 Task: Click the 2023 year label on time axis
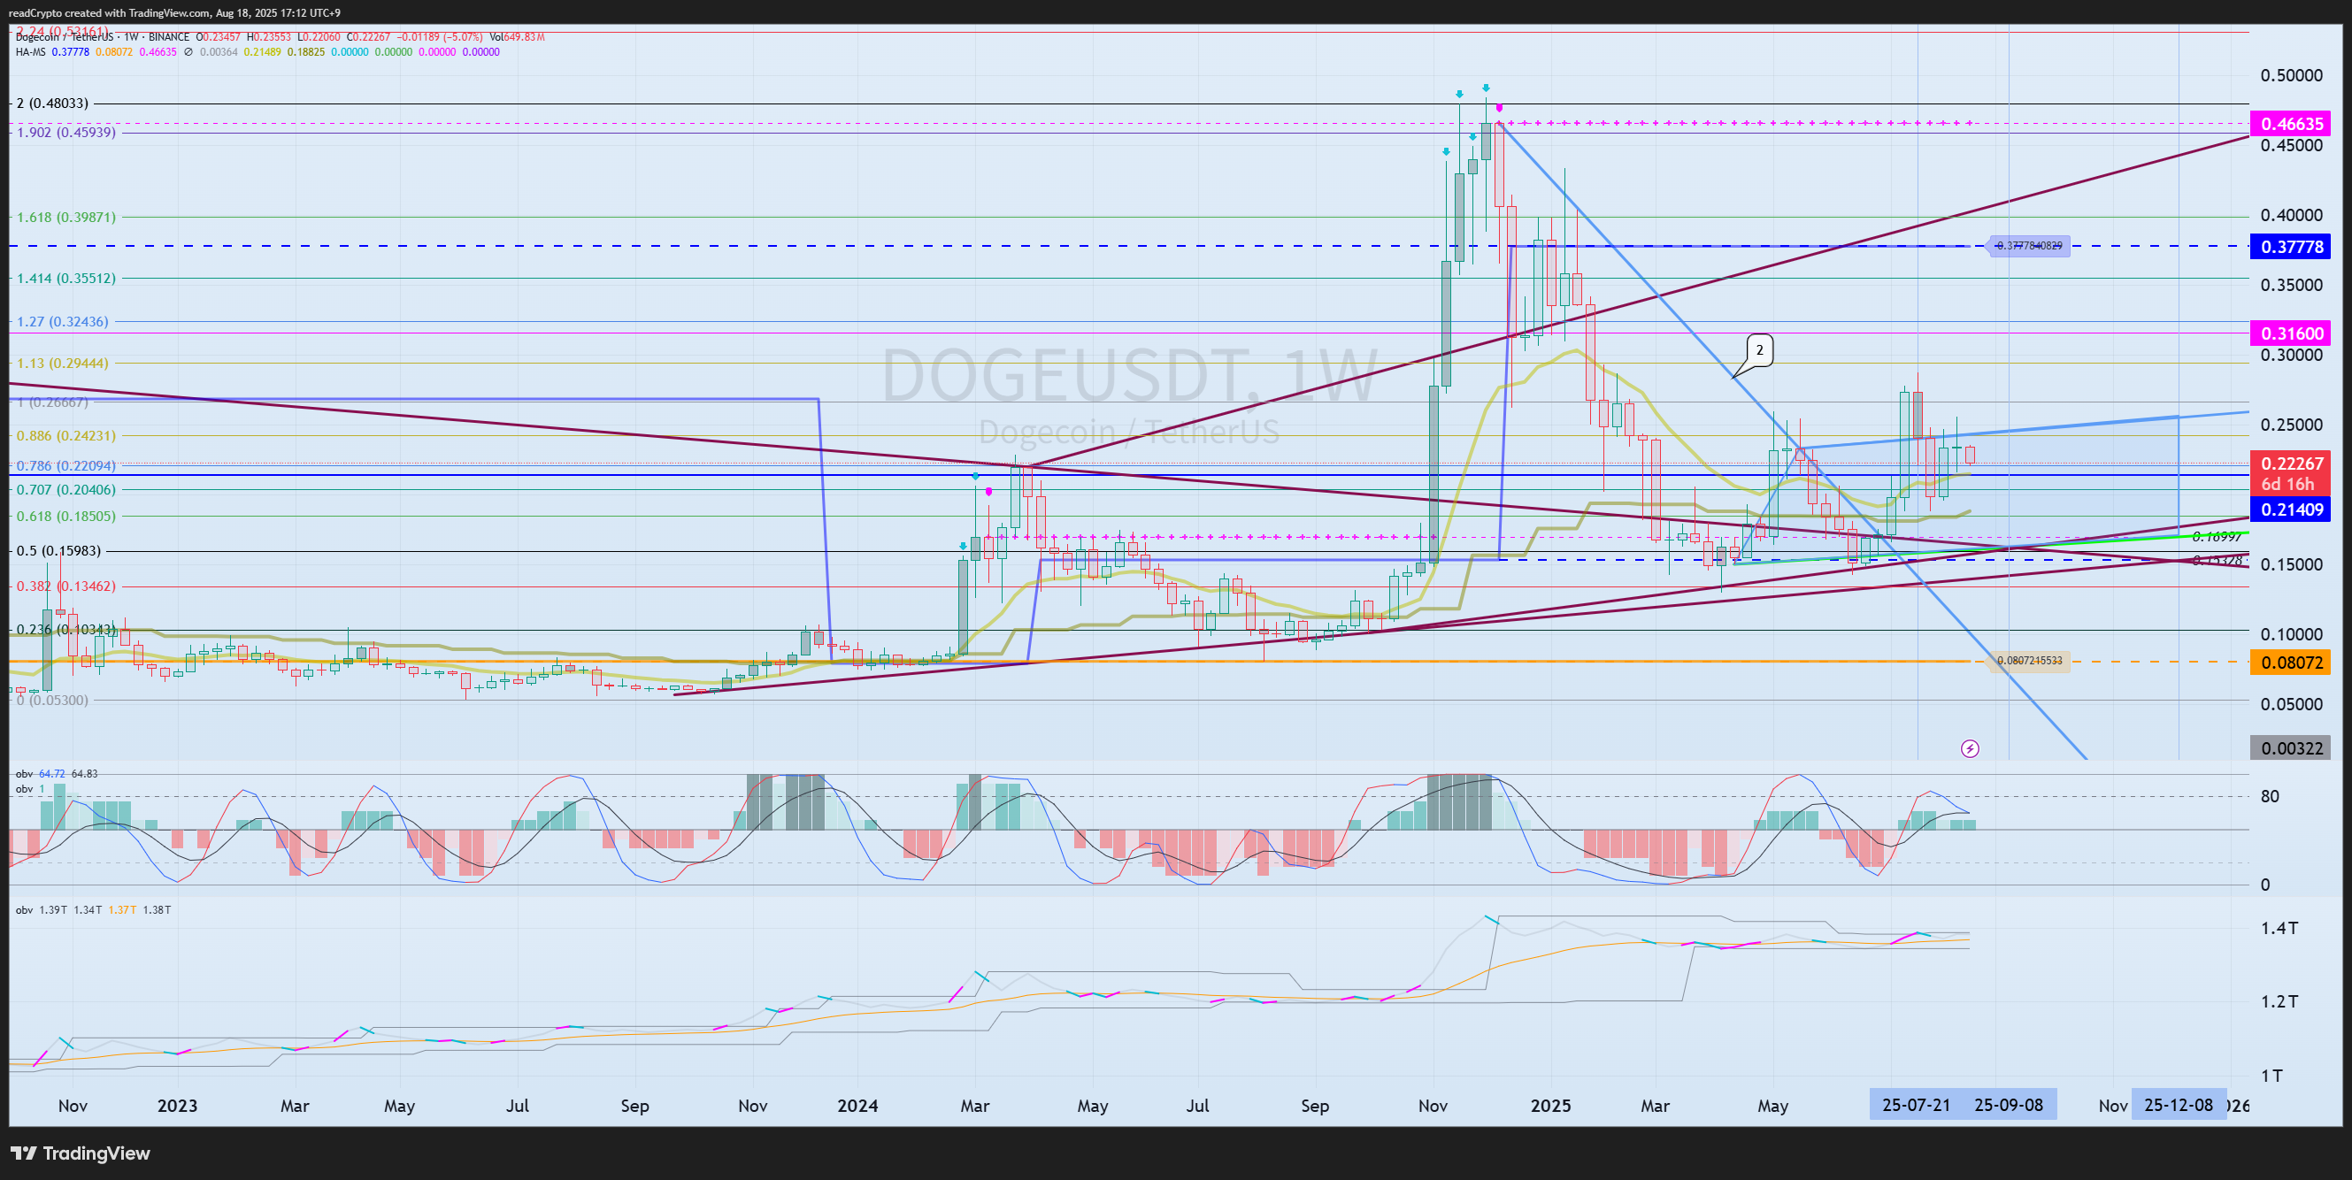point(177,1106)
